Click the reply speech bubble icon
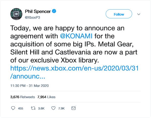The image size is (151, 118). click(x=14, y=108)
